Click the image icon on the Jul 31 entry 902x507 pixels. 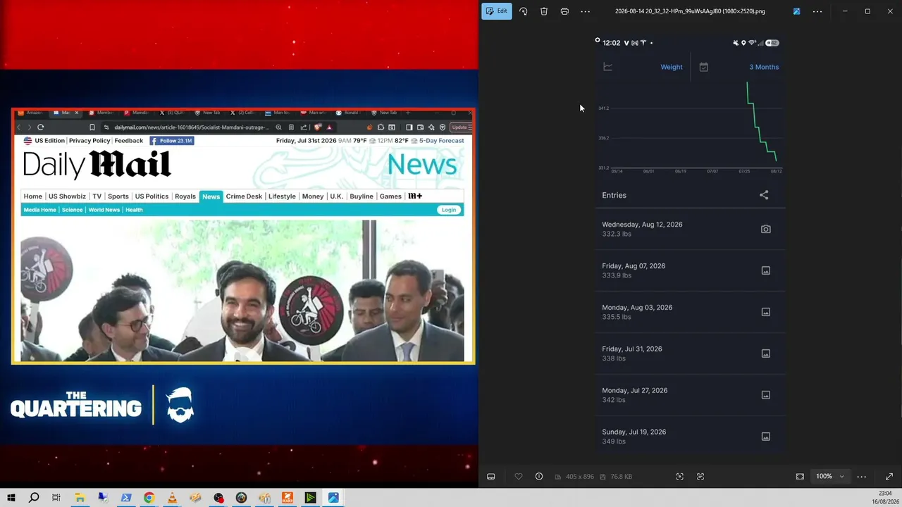(x=766, y=353)
